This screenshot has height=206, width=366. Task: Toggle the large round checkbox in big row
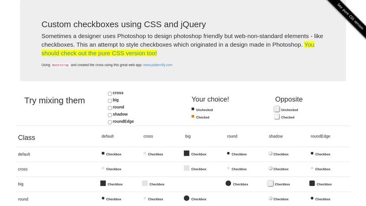click(228, 183)
